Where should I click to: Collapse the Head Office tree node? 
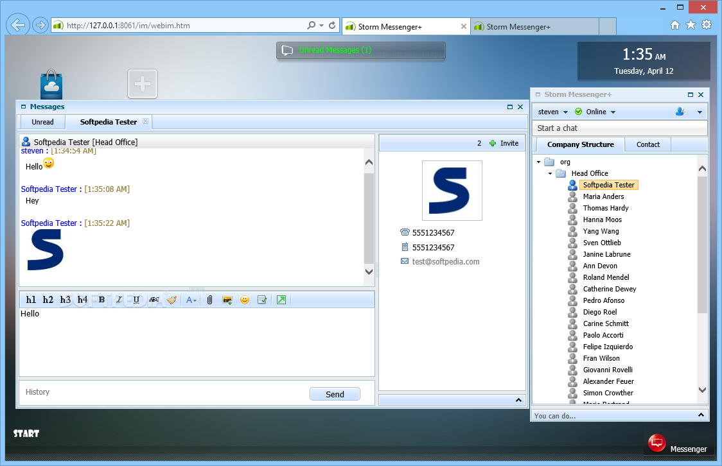[x=550, y=173]
